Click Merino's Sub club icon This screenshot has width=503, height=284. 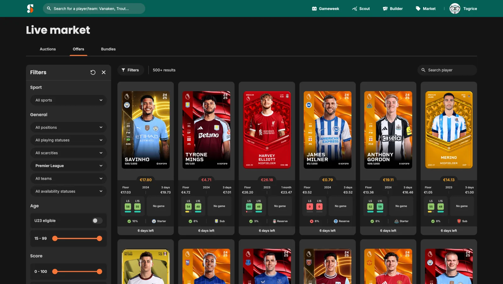click(459, 221)
